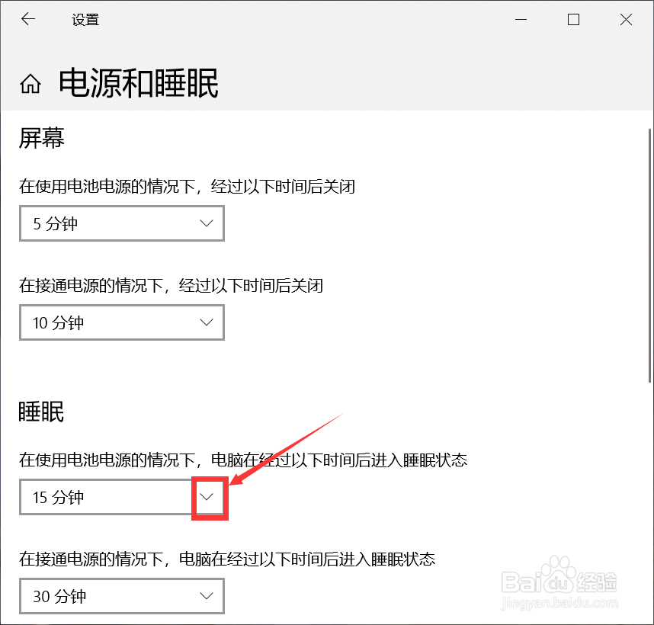654x625 pixels.
Task: Open Settings home via house icon
Action: (x=30, y=83)
